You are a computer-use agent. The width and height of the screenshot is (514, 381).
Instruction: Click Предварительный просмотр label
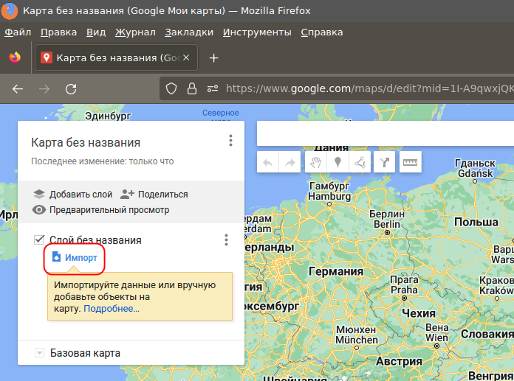109,209
